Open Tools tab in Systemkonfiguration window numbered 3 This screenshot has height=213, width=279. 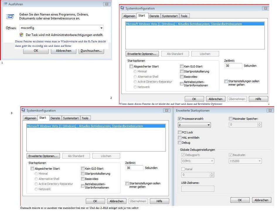tap(85, 118)
